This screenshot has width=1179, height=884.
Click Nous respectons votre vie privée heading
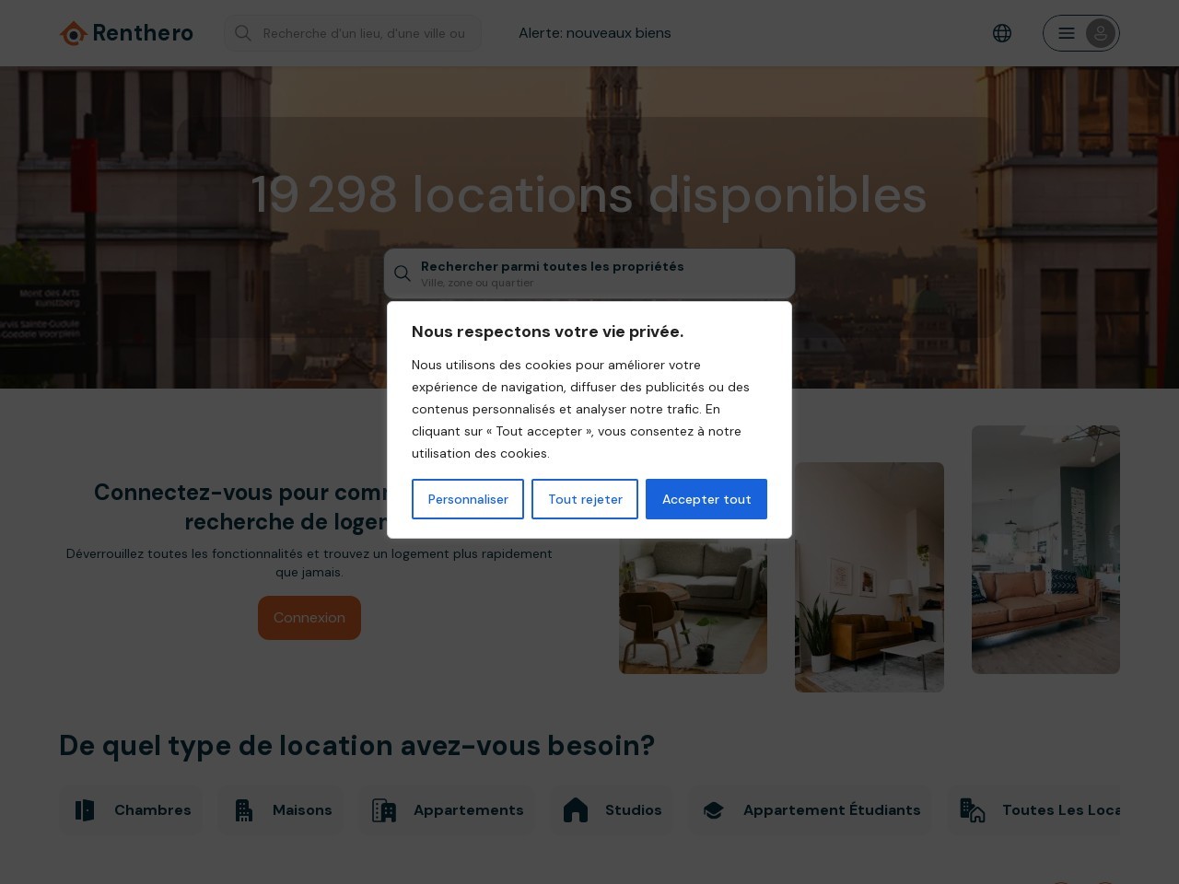pos(548,331)
